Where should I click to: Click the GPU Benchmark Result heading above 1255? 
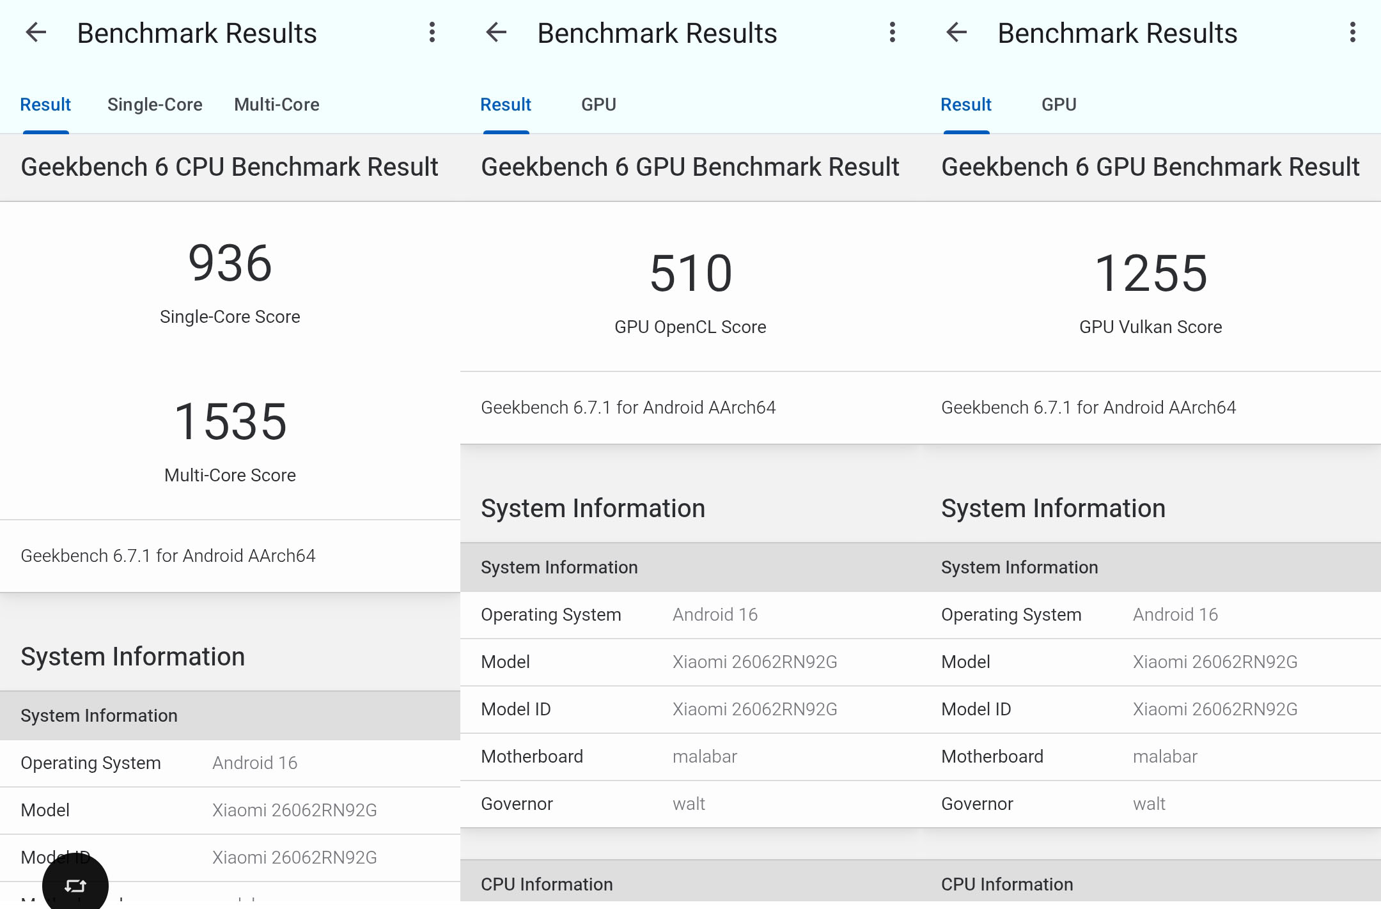coord(1151,167)
